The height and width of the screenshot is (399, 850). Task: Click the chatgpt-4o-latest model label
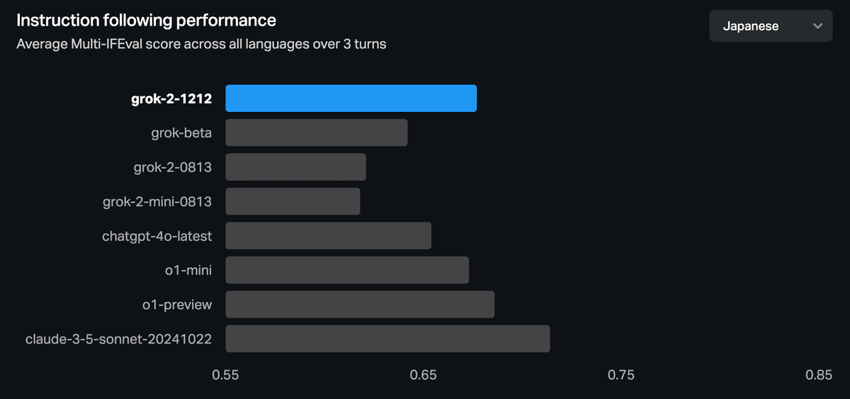pos(157,236)
